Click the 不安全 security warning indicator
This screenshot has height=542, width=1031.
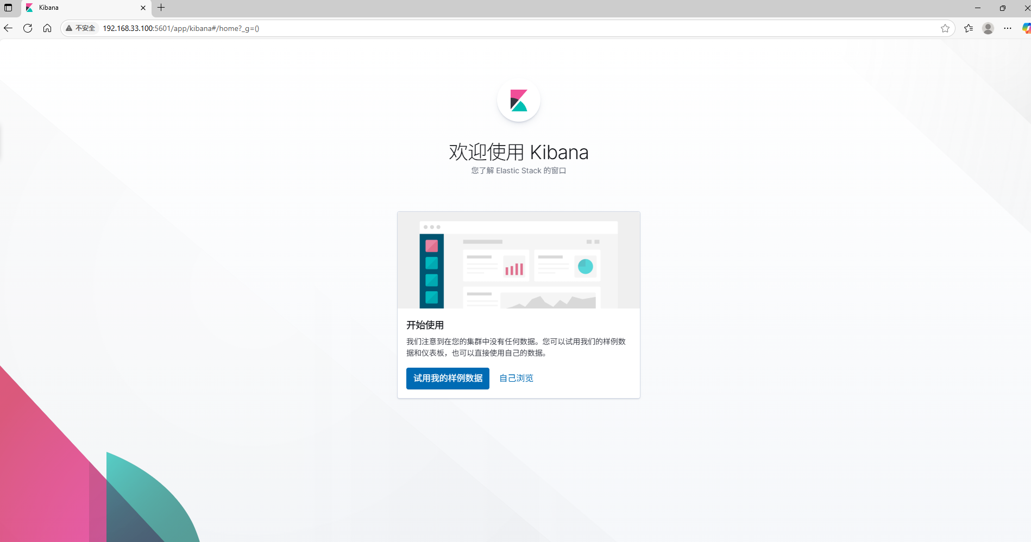pyautogui.click(x=80, y=28)
